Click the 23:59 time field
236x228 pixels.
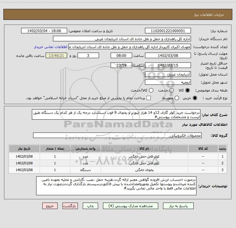(x=121, y=65)
